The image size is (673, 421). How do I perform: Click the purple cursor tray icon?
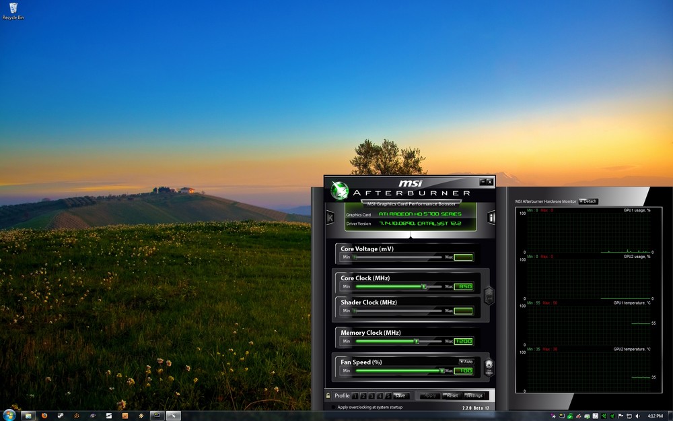point(554,416)
